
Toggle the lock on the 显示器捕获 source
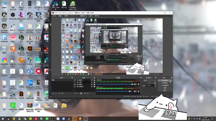[94, 87]
